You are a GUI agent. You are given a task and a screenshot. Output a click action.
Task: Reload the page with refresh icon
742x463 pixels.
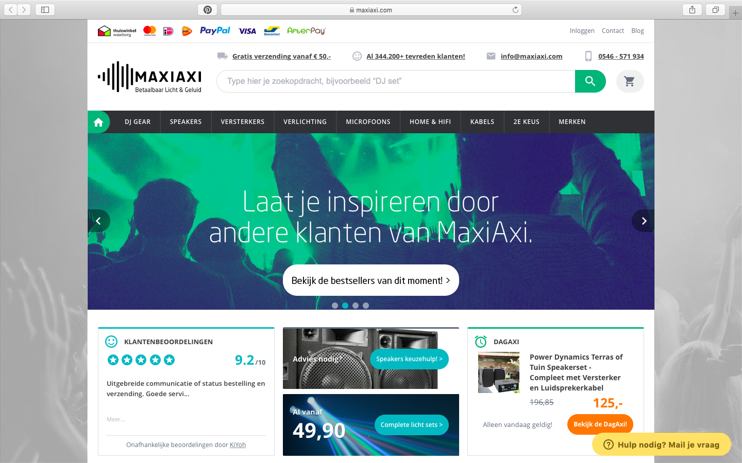[x=515, y=10]
